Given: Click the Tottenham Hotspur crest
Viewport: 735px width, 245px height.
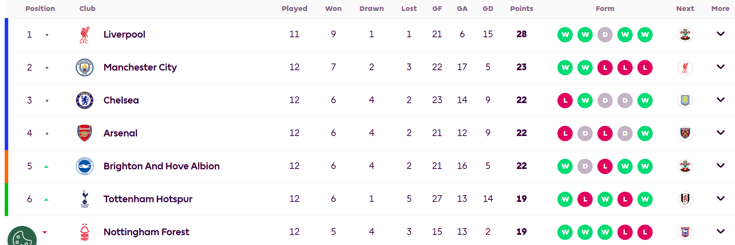Looking at the screenshot, I should (x=84, y=199).
